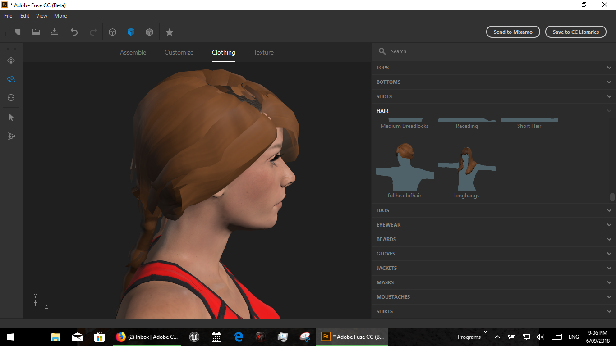
Task: Launch Unreal Engine from the taskbar
Action: click(194, 337)
